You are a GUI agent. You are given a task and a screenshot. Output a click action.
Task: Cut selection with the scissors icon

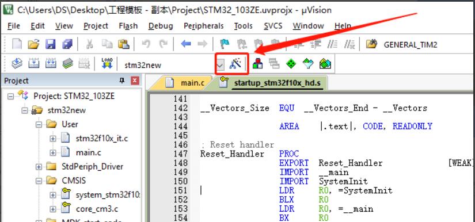coord(89,44)
